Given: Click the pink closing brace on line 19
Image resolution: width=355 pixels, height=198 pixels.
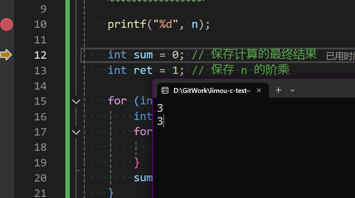Looking at the screenshot, I should click(x=137, y=163).
